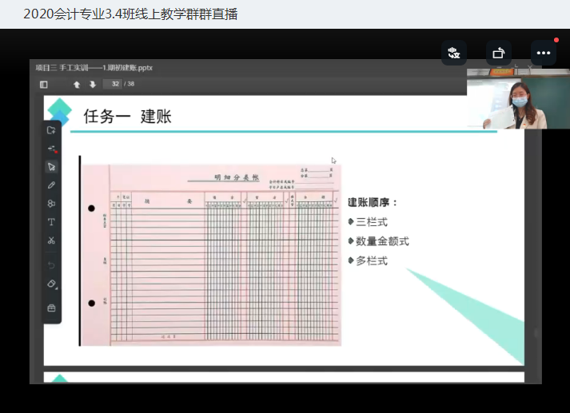The image size is (570, 413).
Task: Go to next page with down arrow
Action: coord(92,84)
